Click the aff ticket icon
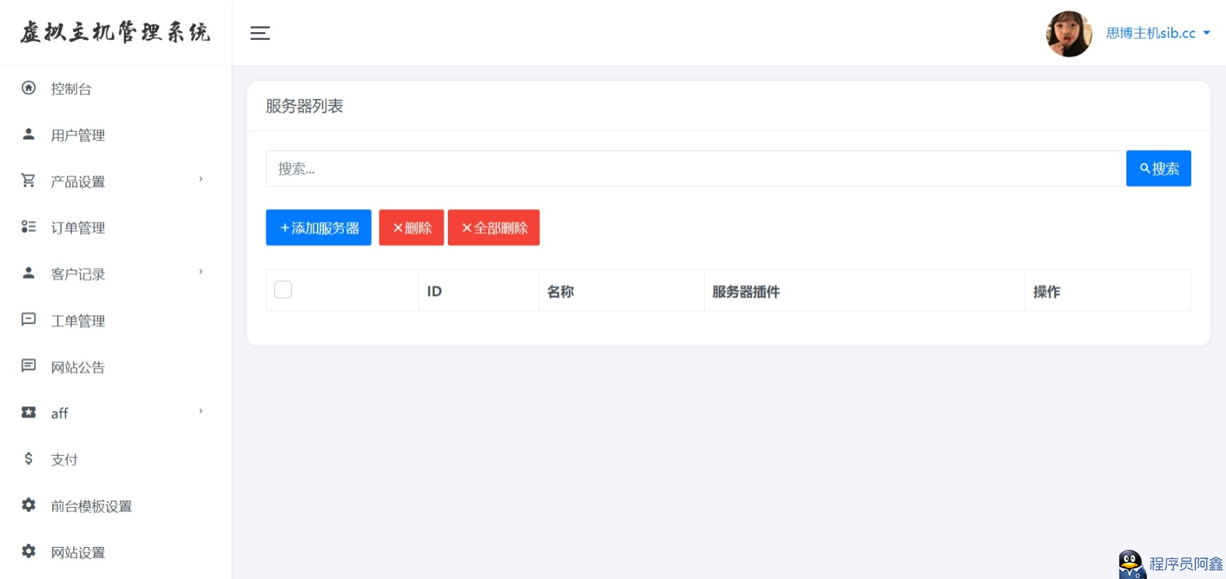 28,413
